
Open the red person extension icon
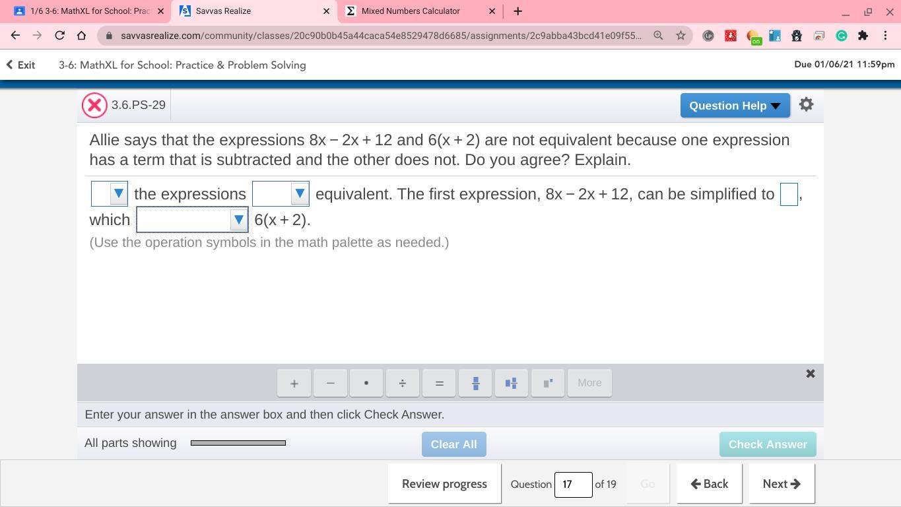coord(731,36)
